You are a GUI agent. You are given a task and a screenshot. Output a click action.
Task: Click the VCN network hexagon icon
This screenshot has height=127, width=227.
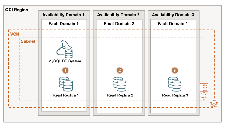pos(214,103)
